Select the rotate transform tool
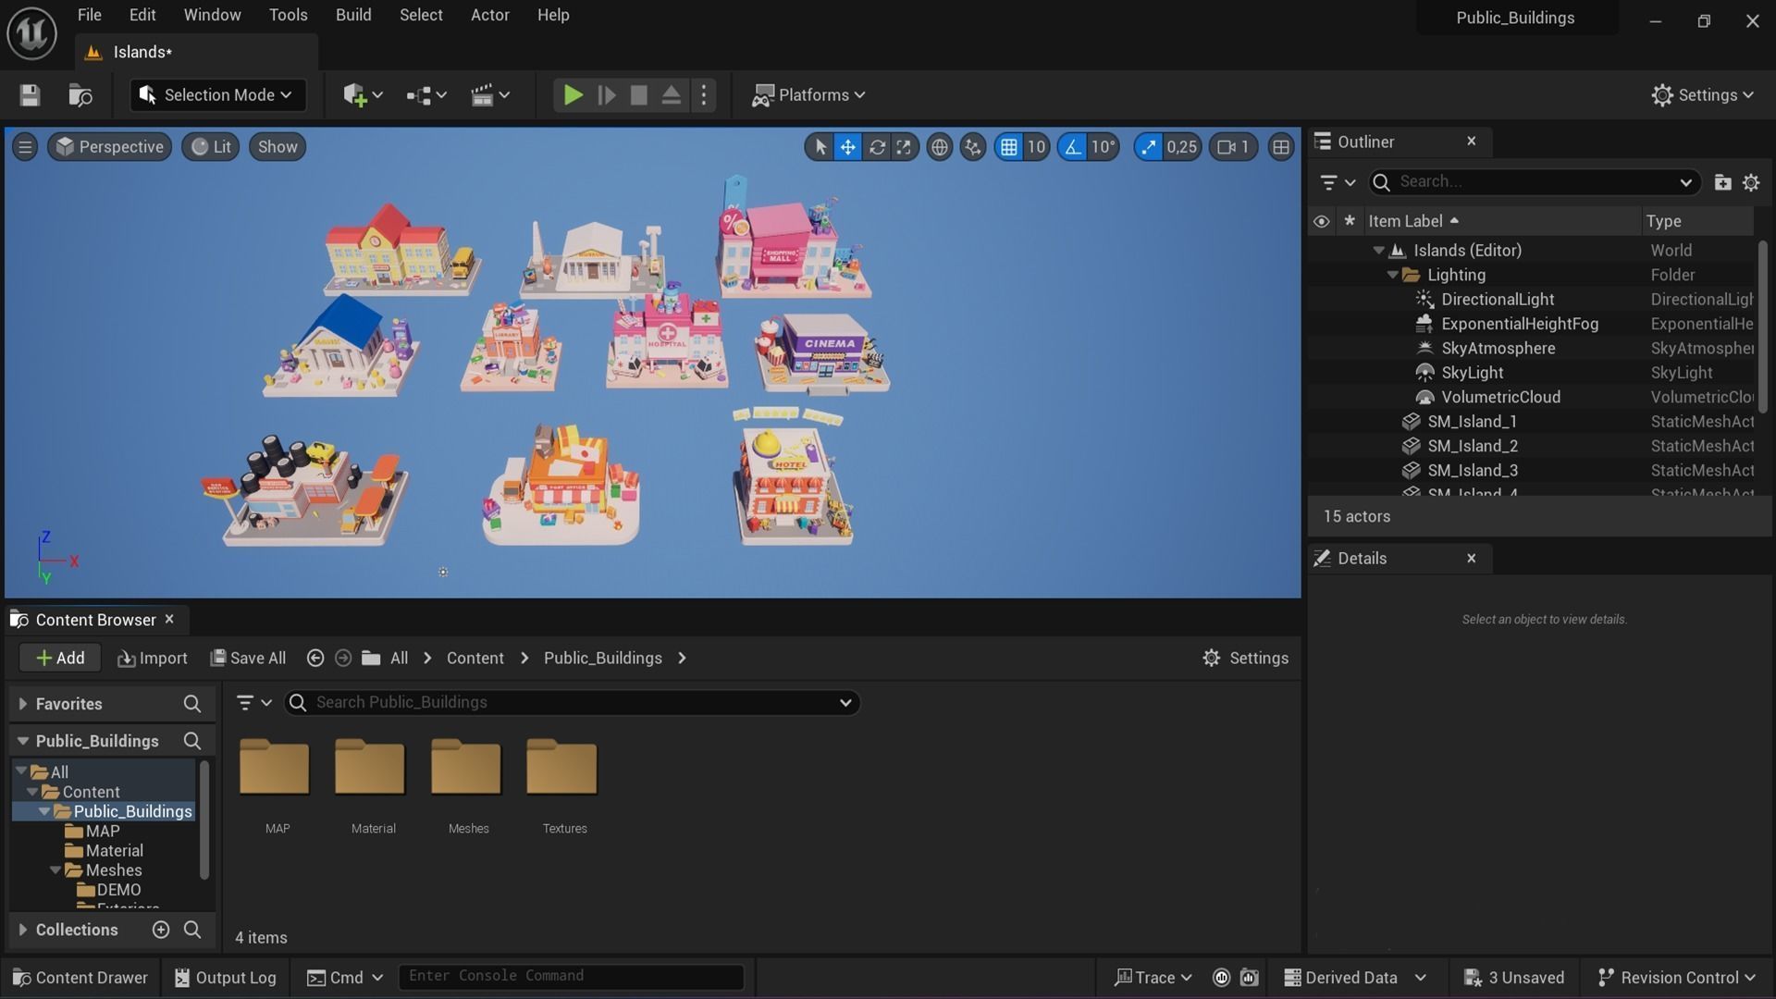Image resolution: width=1776 pixels, height=999 pixels. pyautogui.click(x=876, y=147)
